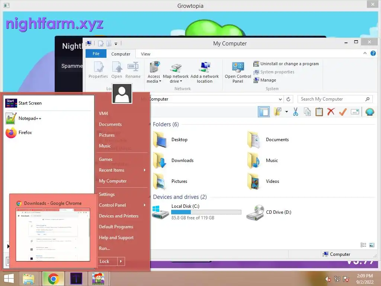The height and width of the screenshot is (286, 381).
Task: Click the Copy toolbar icon
Action: 307,112
